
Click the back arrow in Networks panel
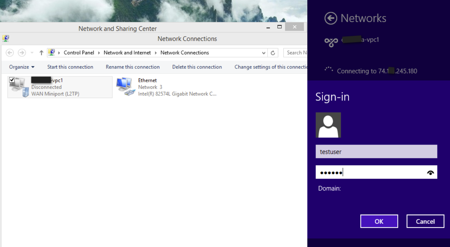pos(330,18)
